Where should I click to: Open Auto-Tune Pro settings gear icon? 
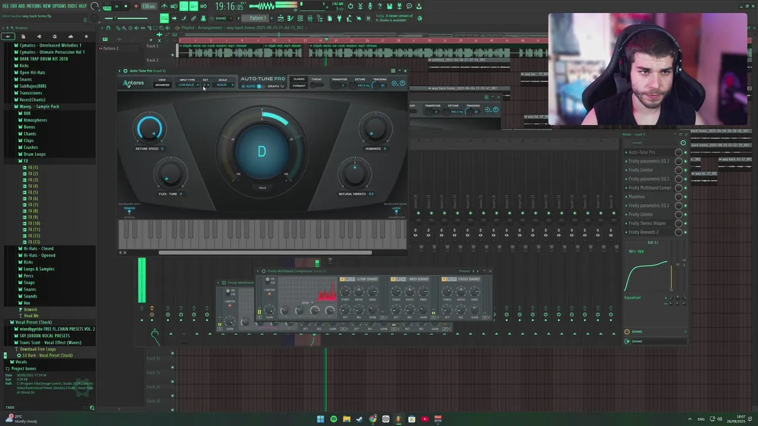[x=396, y=83]
